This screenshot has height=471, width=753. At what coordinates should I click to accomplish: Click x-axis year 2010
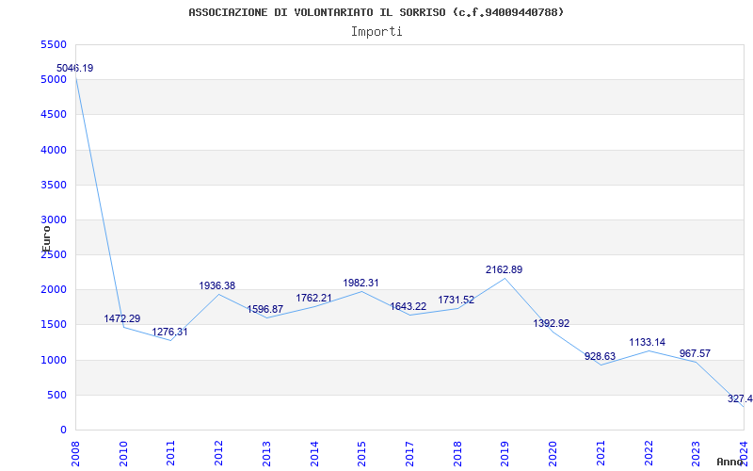(x=123, y=453)
